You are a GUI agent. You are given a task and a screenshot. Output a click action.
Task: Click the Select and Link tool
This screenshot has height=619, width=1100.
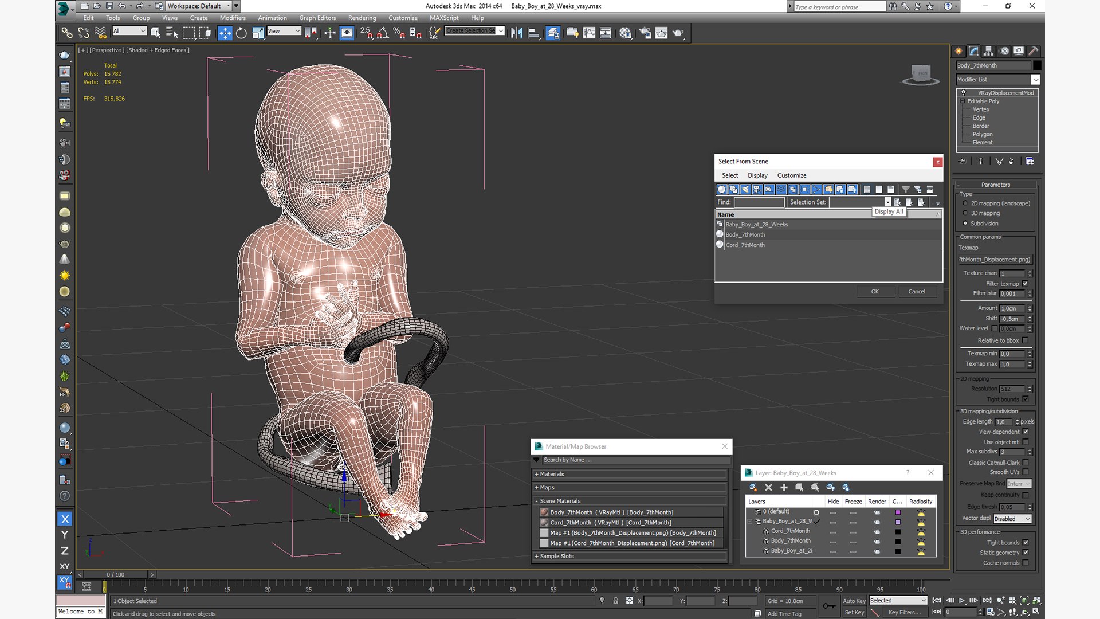pyautogui.click(x=67, y=33)
